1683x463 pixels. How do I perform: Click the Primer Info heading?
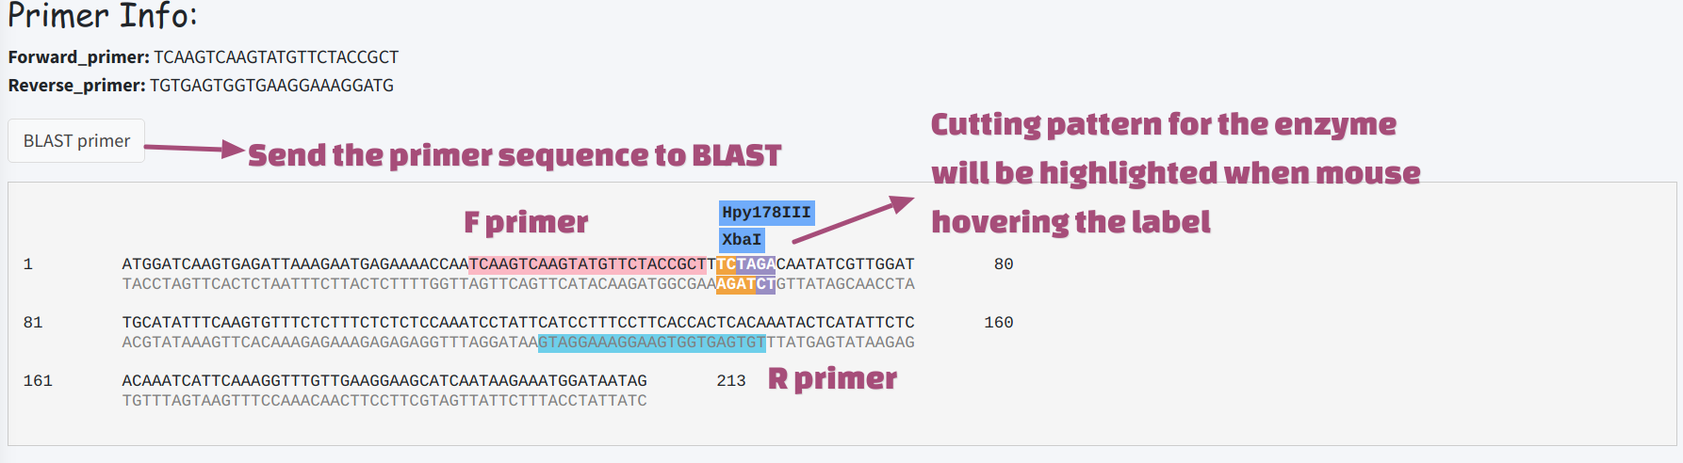[102, 15]
